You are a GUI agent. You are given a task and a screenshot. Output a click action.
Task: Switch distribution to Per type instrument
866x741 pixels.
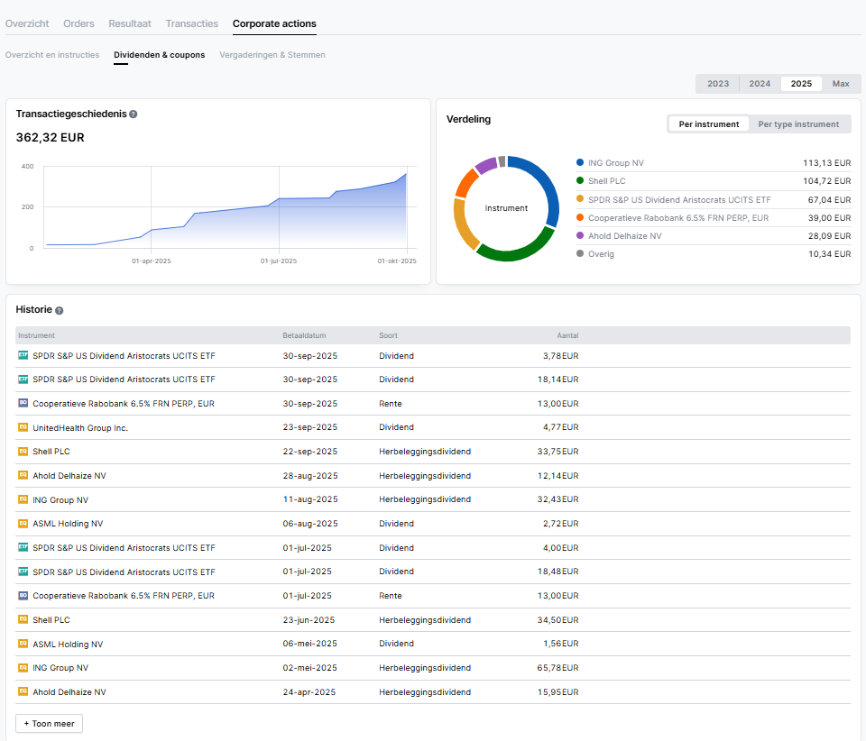click(x=798, y=124)
